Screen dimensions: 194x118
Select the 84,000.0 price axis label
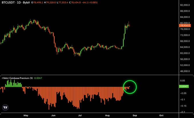coord(185,17)
